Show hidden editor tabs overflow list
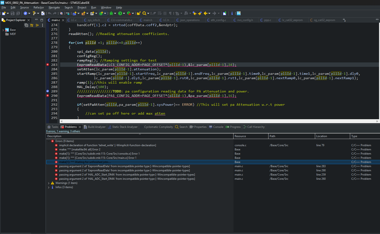This screenshot has width=380, height=234. pyautogui.click(x=344, y=20)
